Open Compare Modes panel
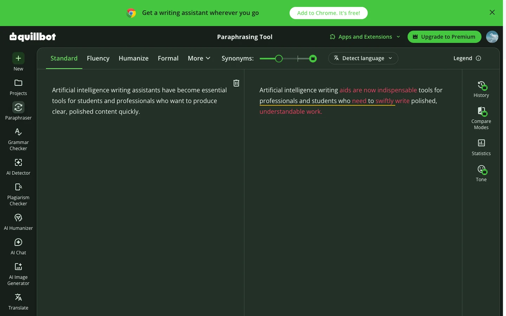 pos(481,118)
